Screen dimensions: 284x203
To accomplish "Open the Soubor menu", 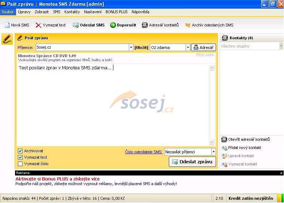I will point(8,12).
